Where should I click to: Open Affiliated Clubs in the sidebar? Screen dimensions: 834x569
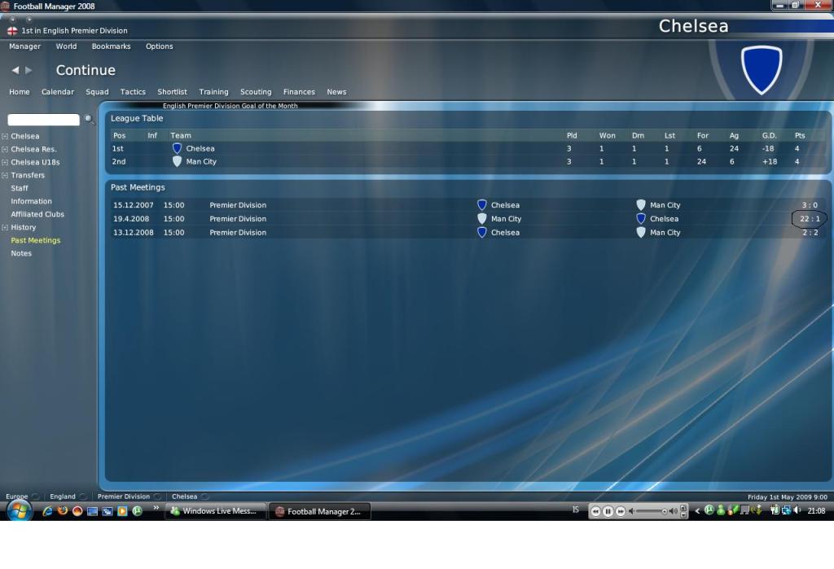coord(37,214)
